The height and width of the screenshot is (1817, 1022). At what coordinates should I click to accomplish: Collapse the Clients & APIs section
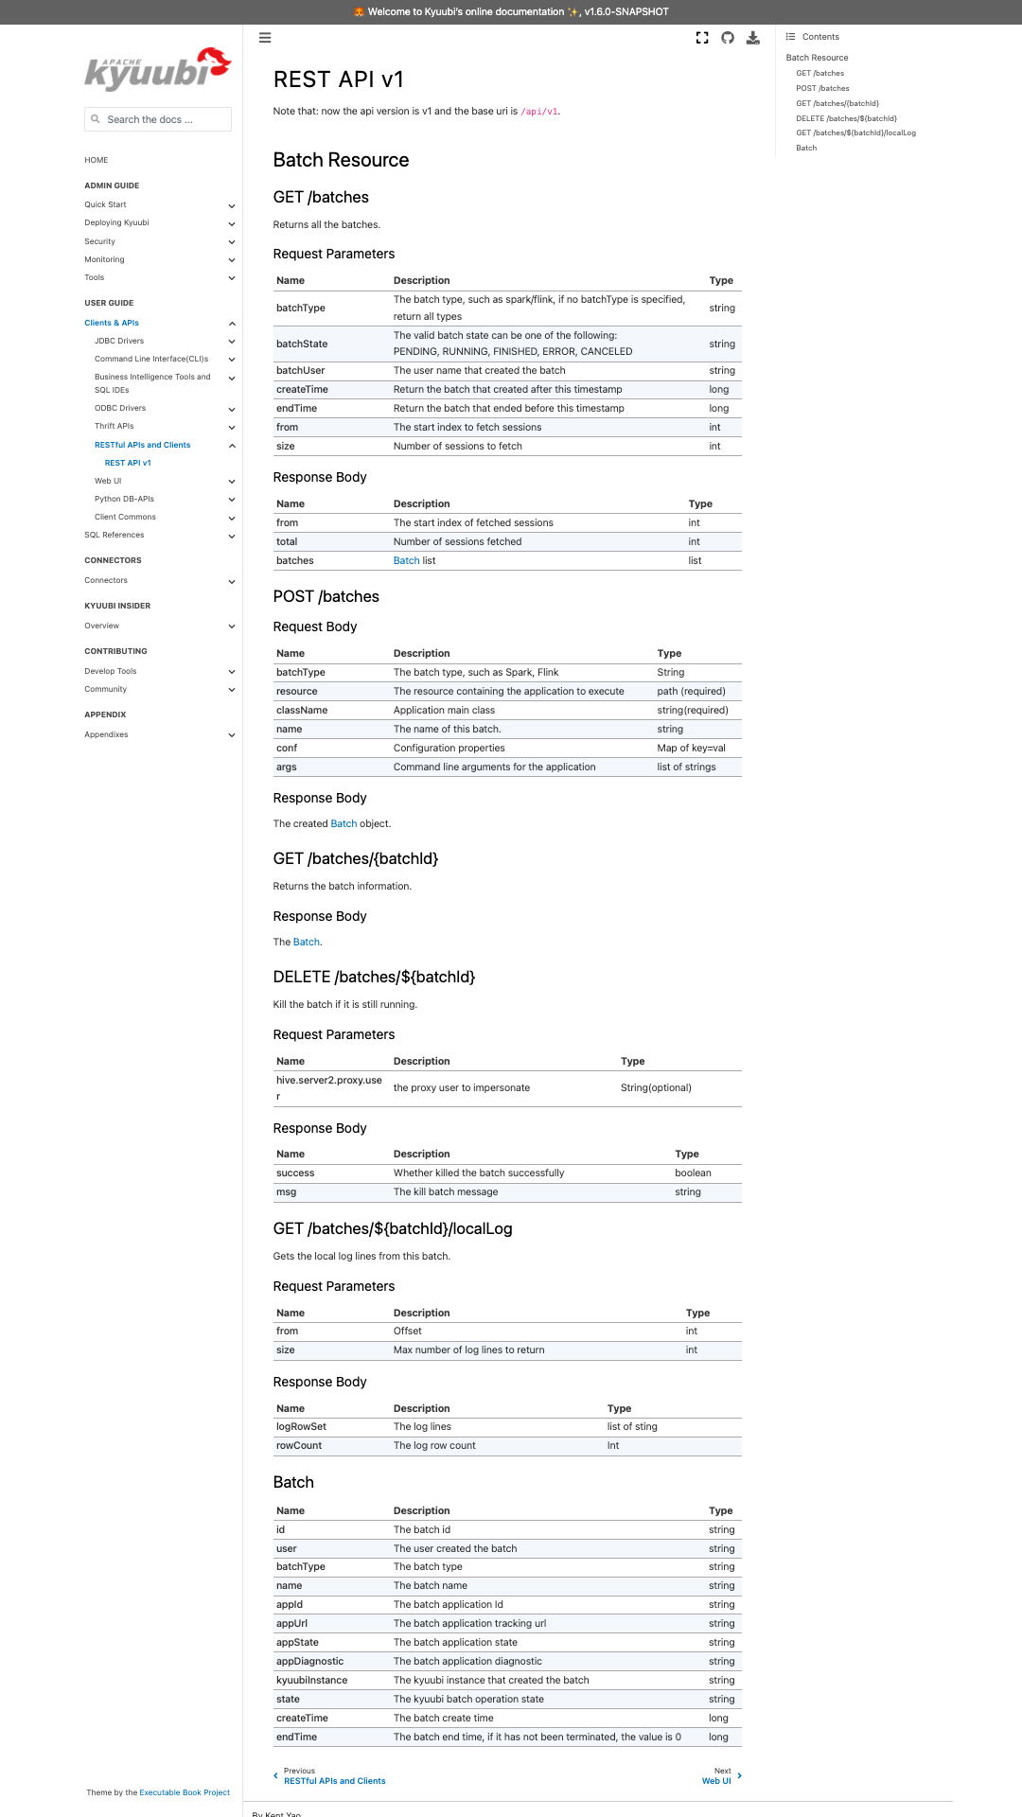click(232, 324)
